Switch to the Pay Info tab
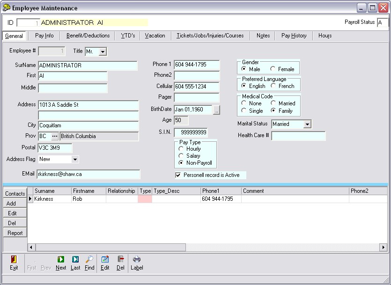 pos(44,36)
